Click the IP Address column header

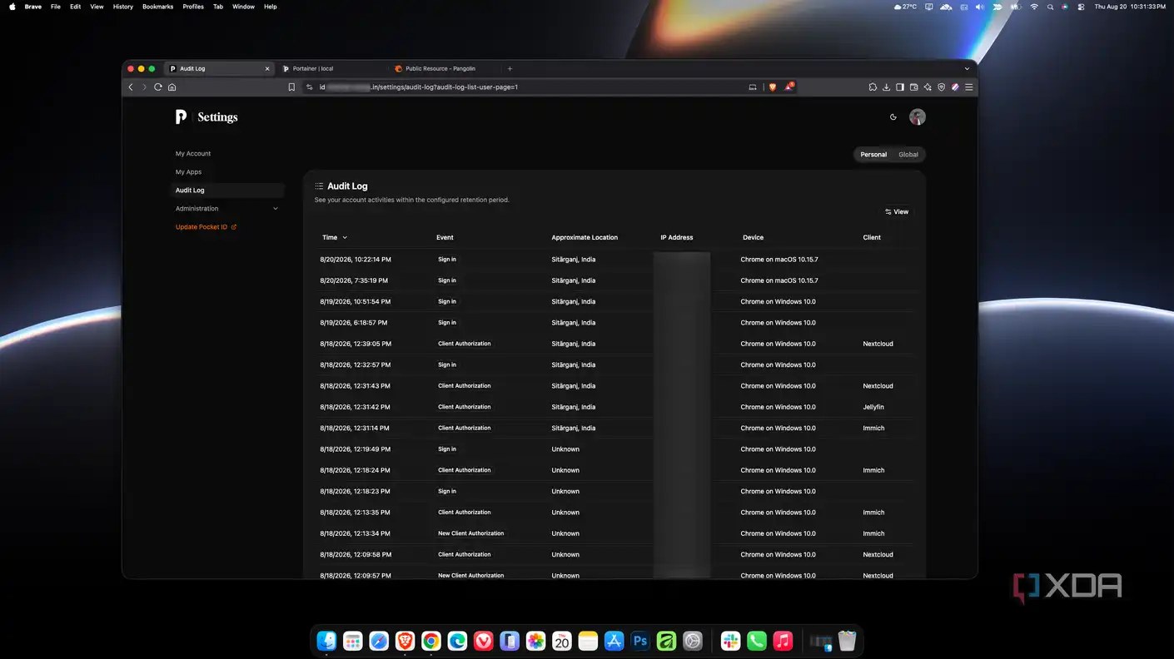[677, 237]
